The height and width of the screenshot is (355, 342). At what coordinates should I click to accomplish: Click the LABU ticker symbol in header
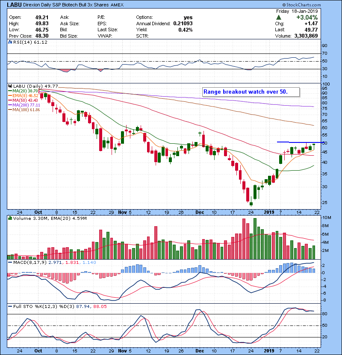click(x=14, y=5)
